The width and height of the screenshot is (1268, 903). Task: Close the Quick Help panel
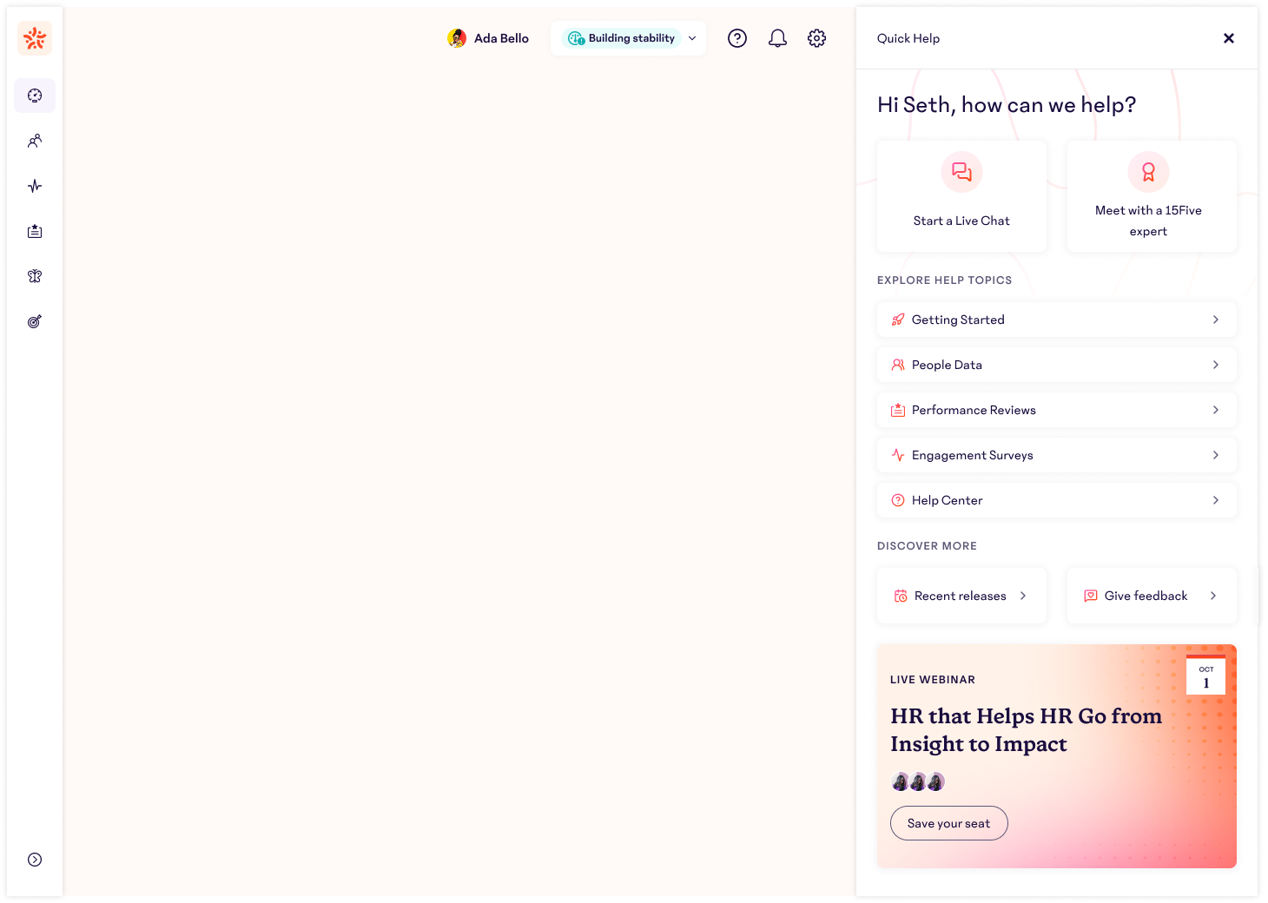pyautogui.click(x=1228, y=38)
